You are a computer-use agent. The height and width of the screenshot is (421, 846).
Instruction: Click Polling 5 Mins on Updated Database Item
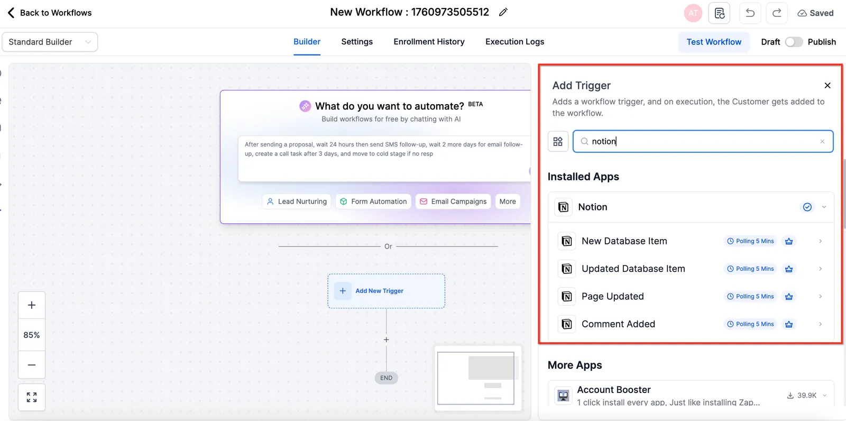click(x=750, y=269)
